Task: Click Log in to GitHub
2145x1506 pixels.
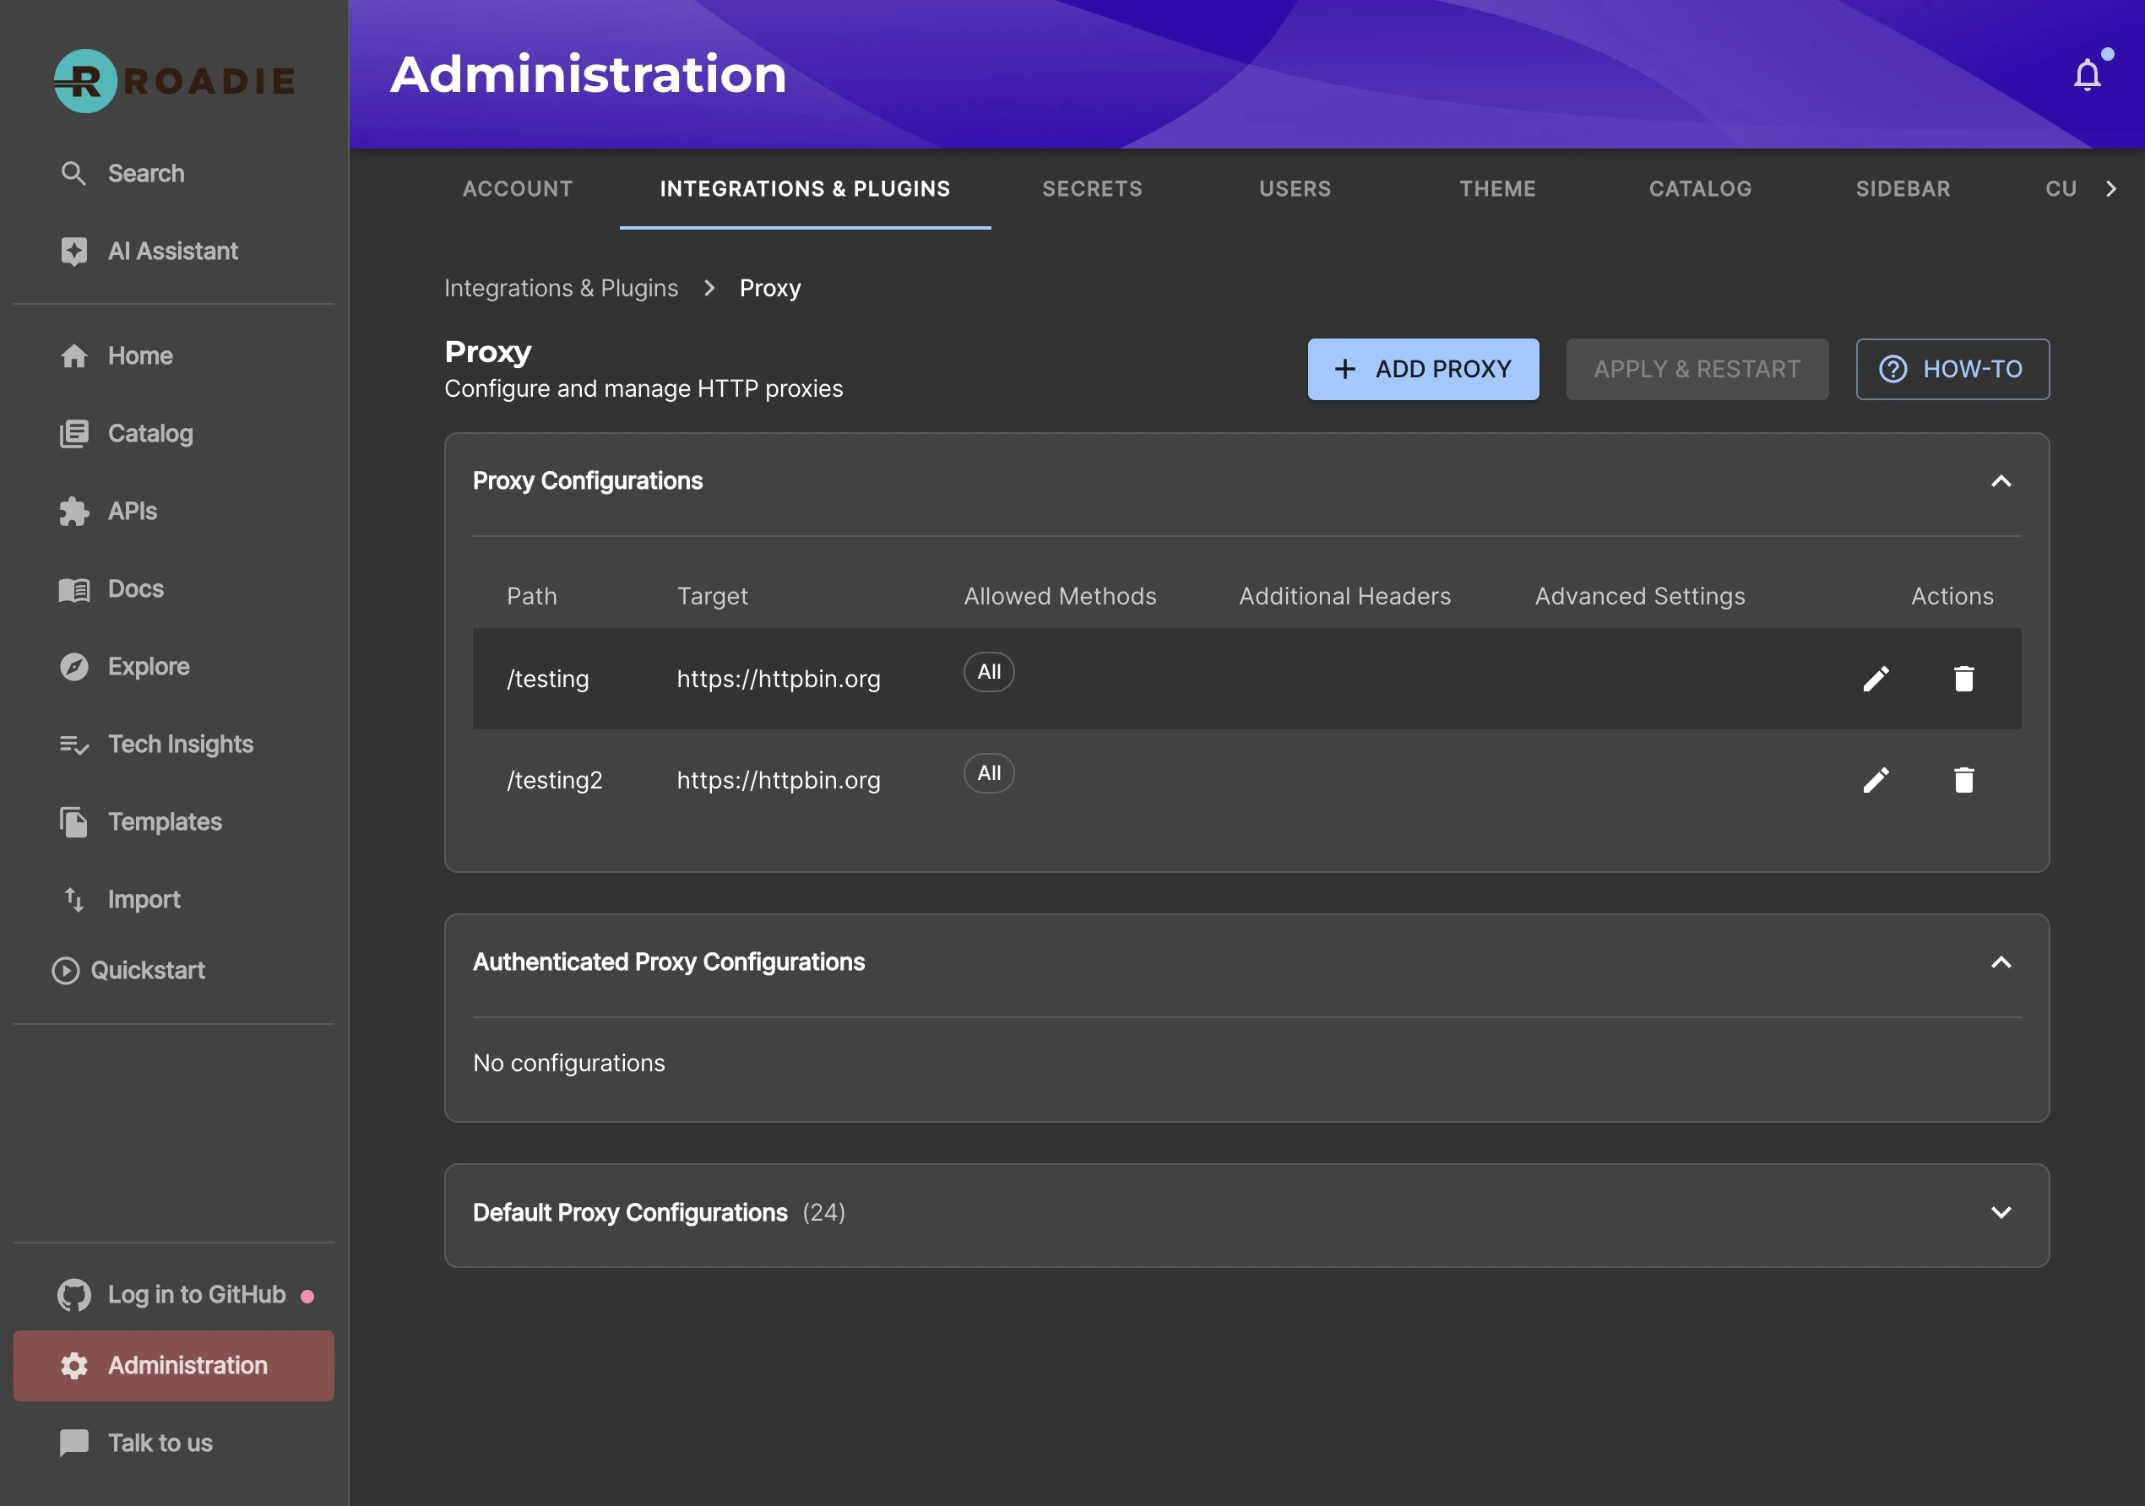Action: [x=196, y=1294]
